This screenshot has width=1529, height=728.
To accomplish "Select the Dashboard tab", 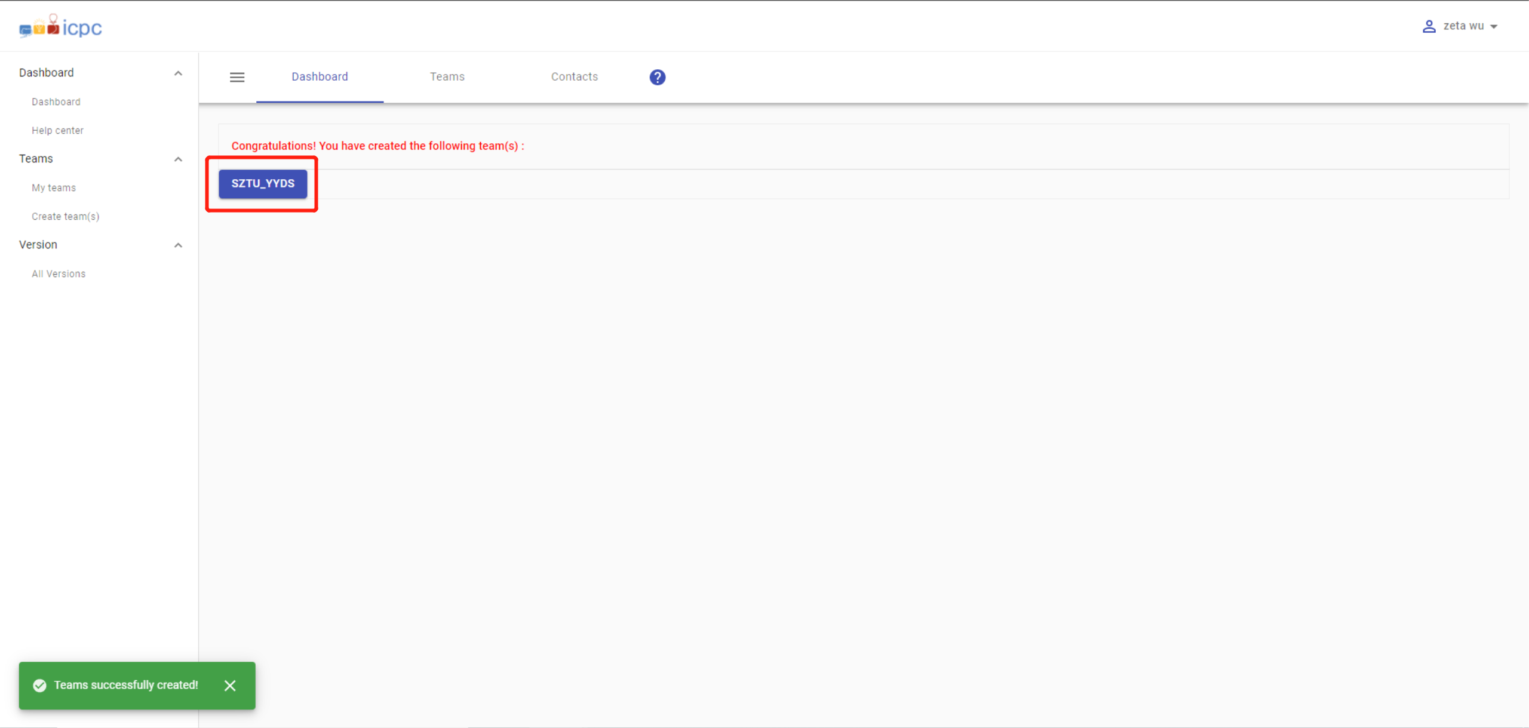I will click(320, 77).
